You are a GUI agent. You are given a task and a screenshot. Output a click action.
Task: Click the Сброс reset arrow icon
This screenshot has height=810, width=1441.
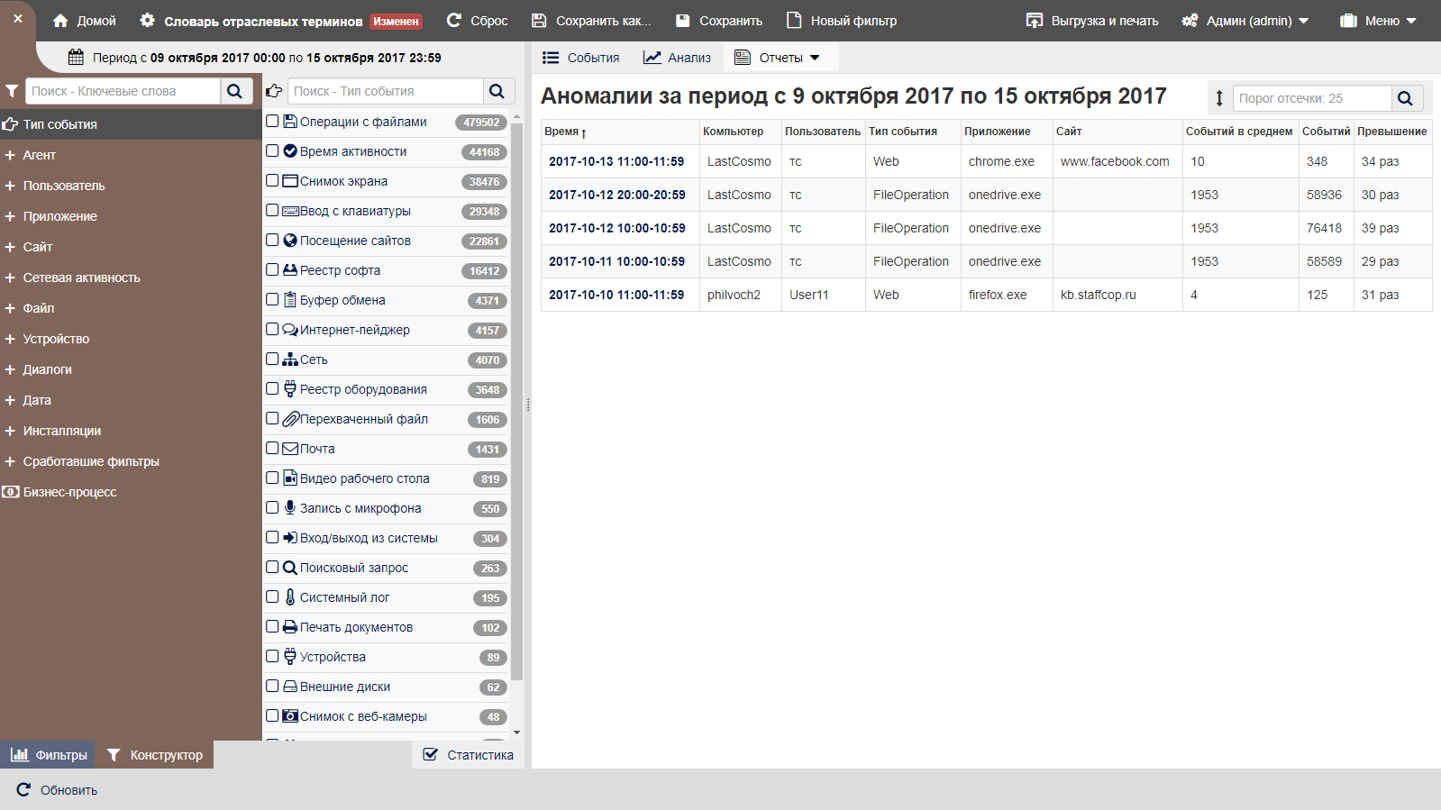click(453, 20)
